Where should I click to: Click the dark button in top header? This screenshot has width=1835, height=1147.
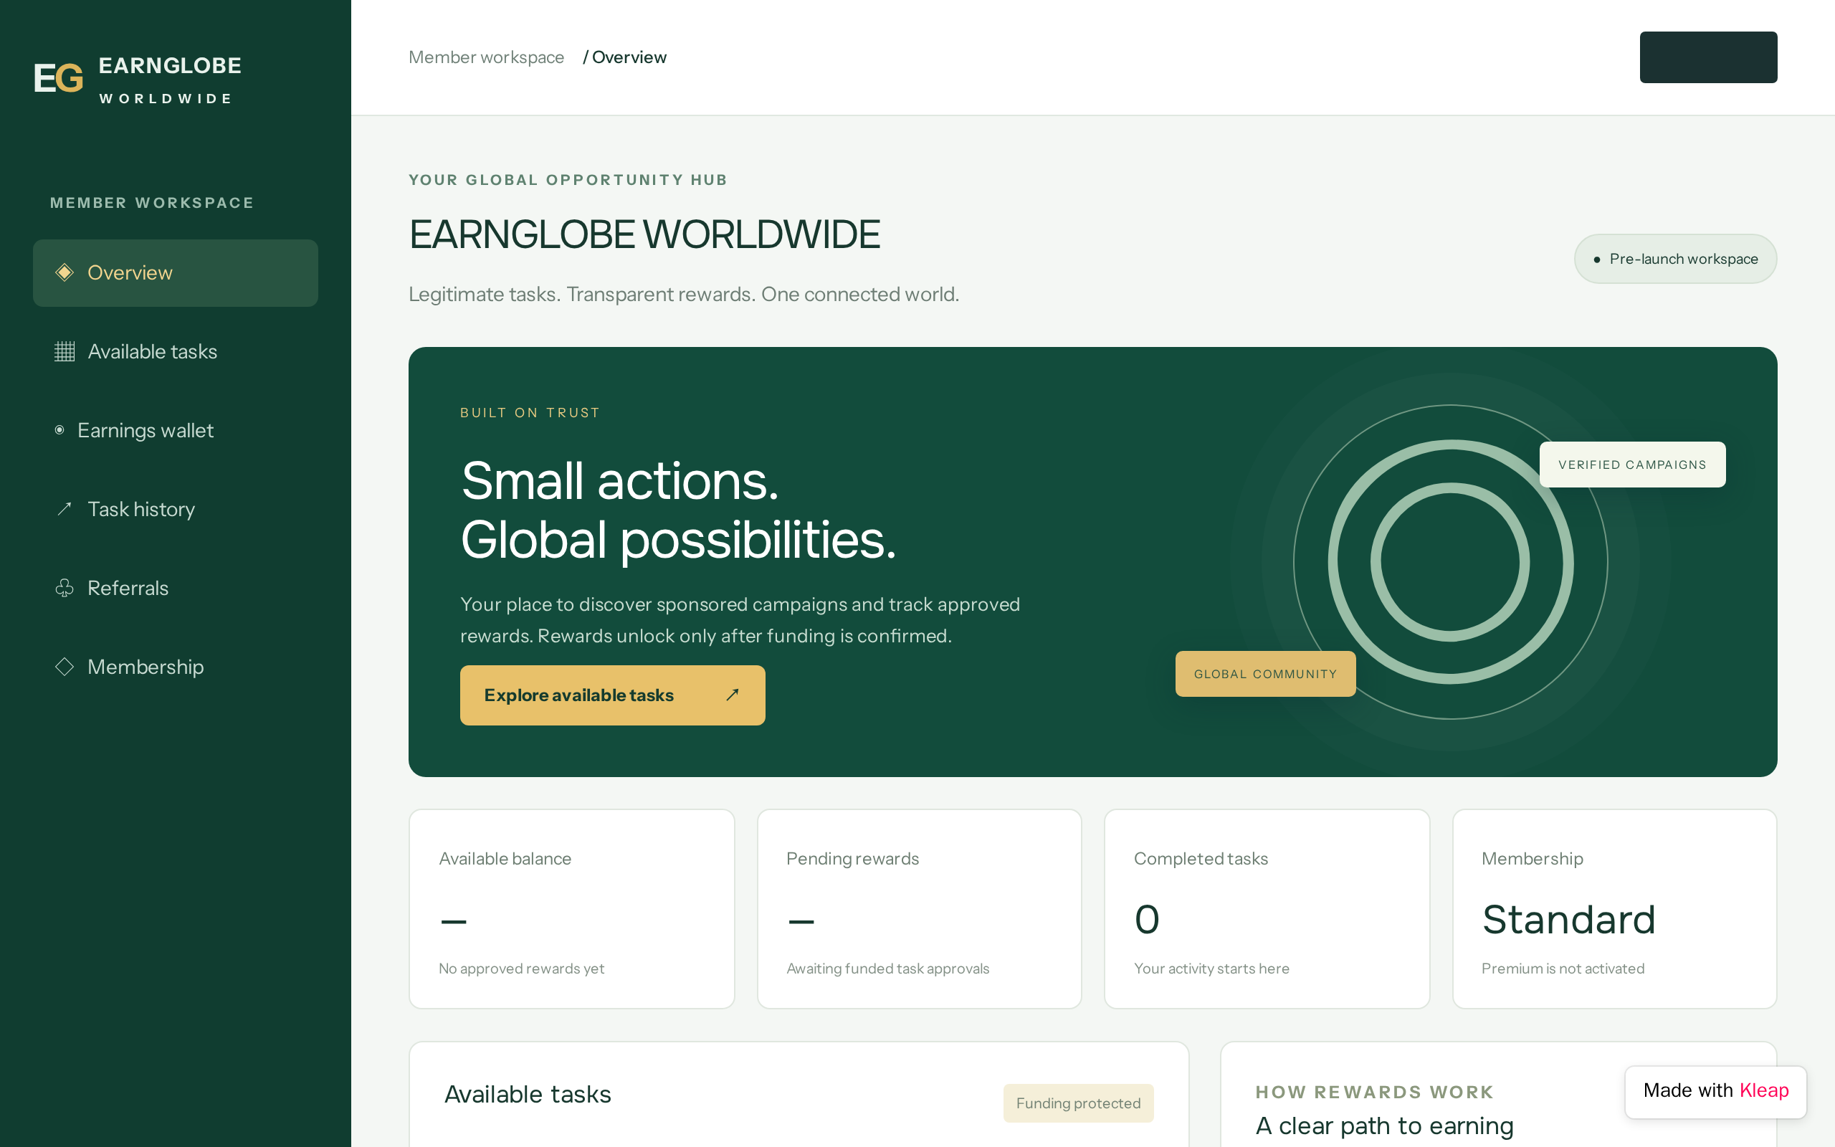[x=1707, y=57]
